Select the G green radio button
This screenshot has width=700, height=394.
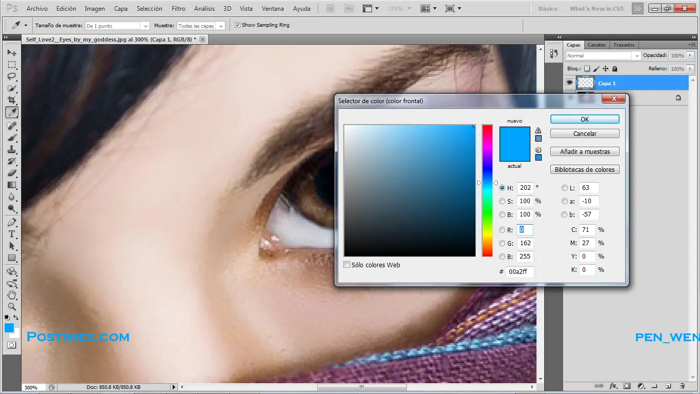pos(502,243)
